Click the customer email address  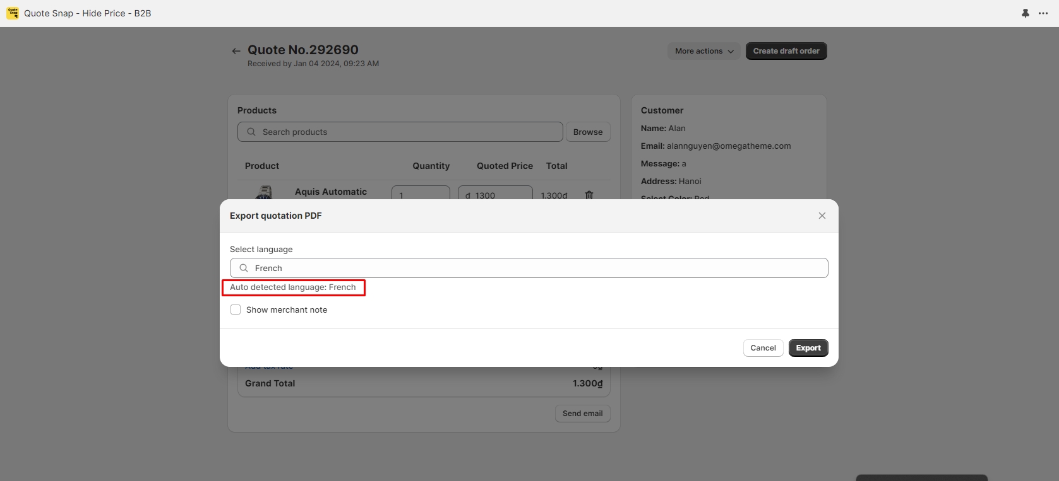coord(728,146)
